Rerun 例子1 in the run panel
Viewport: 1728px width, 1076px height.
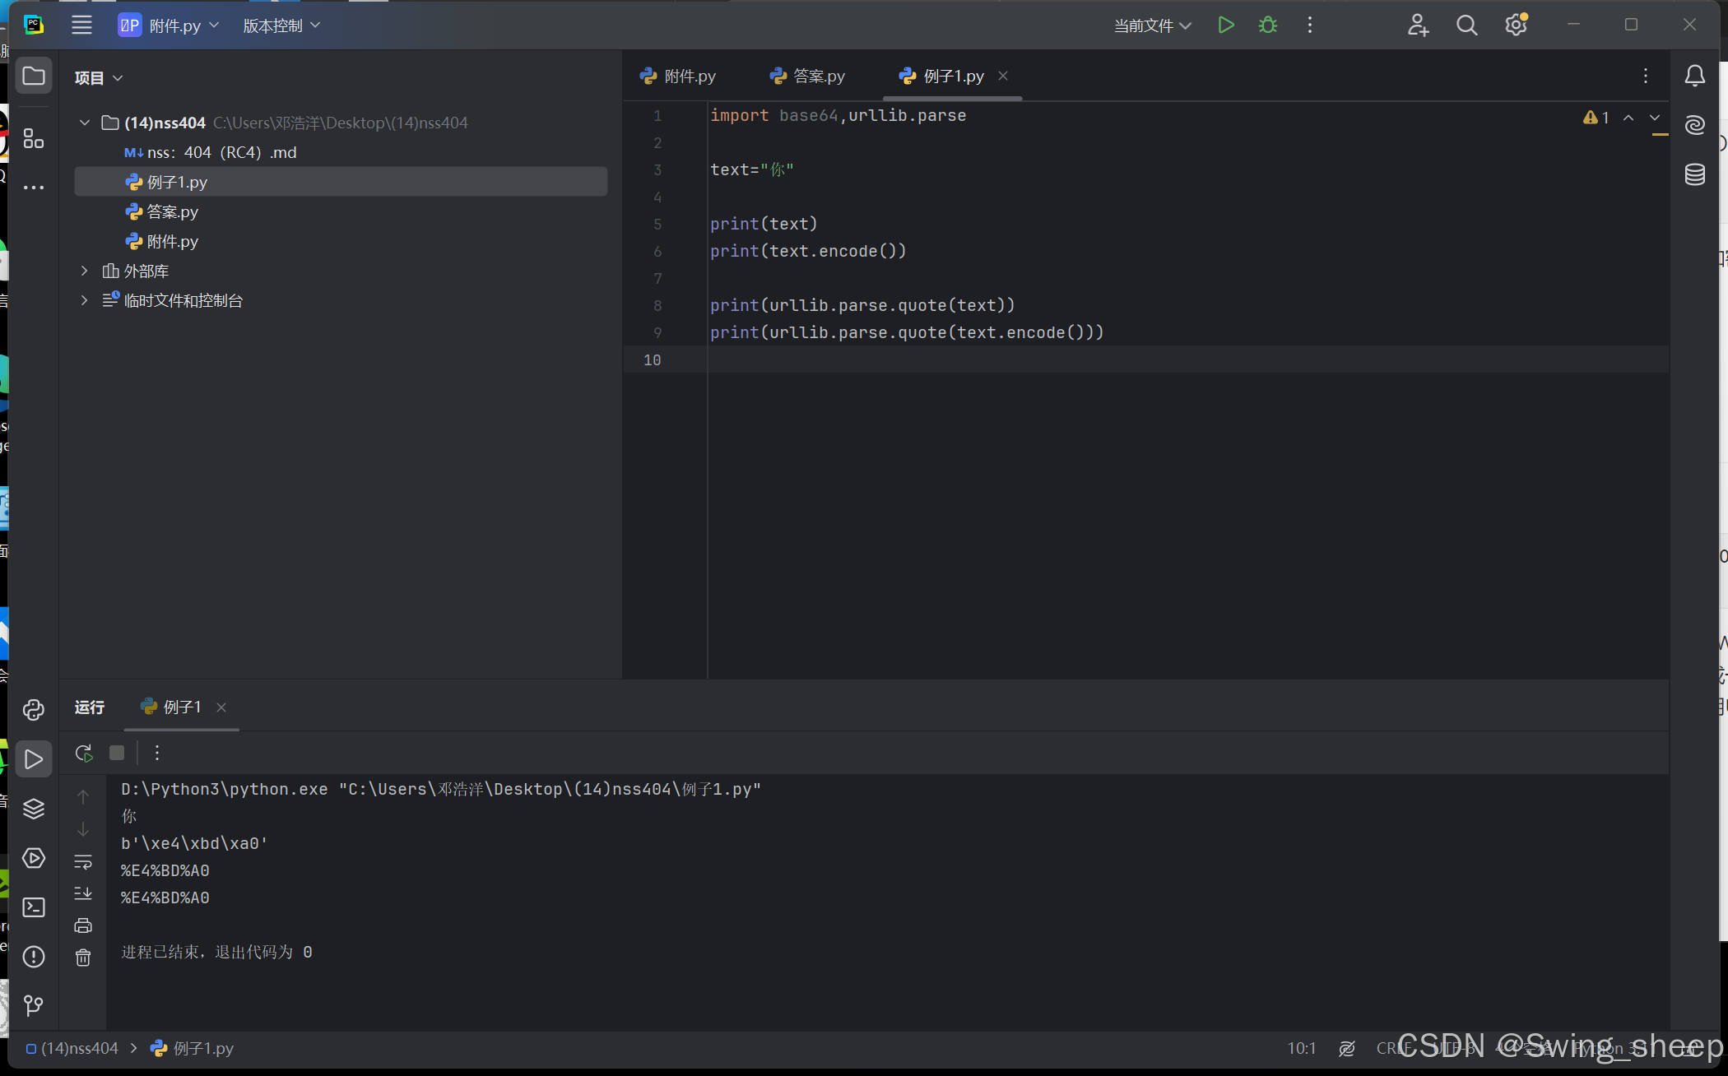pyautogui.click(x=83, y=753)
